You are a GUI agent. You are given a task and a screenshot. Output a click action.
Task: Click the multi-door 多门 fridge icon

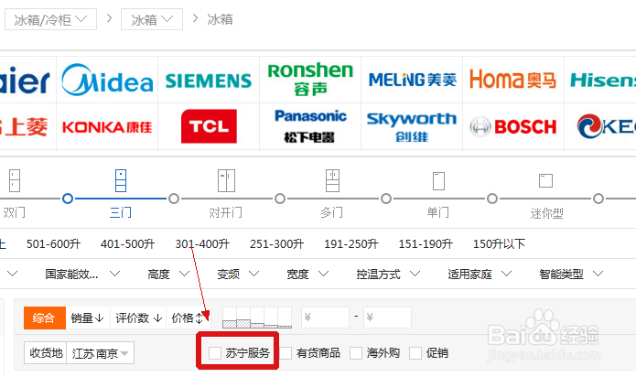(x=332, y=180)
